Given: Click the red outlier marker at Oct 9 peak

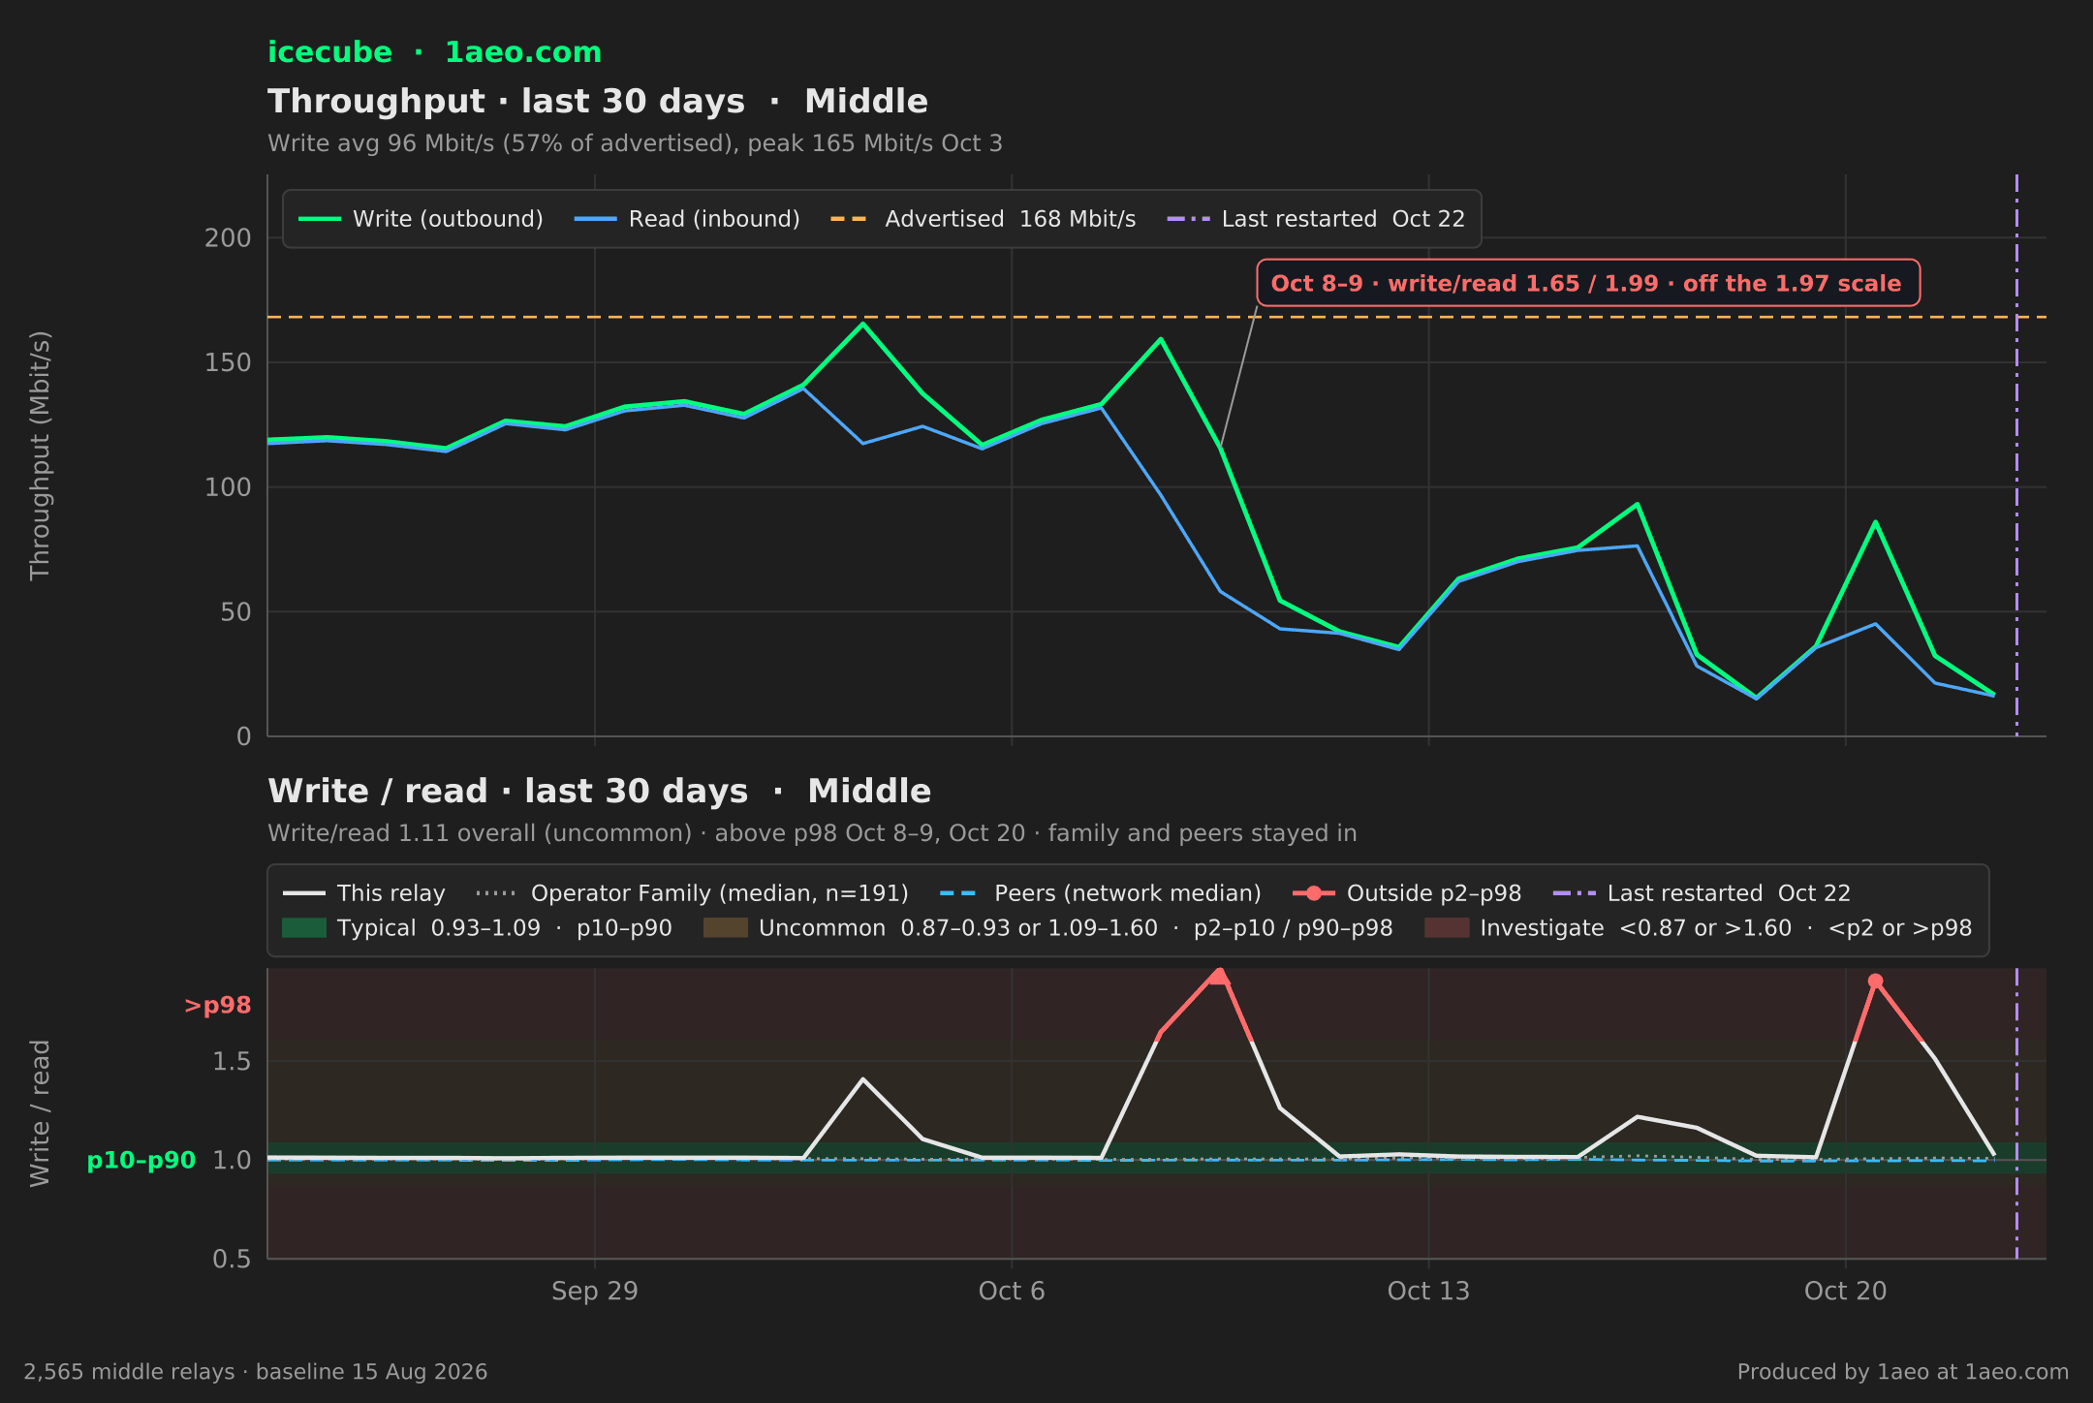Looking at the screenshot, I should tap(1219, 975).
